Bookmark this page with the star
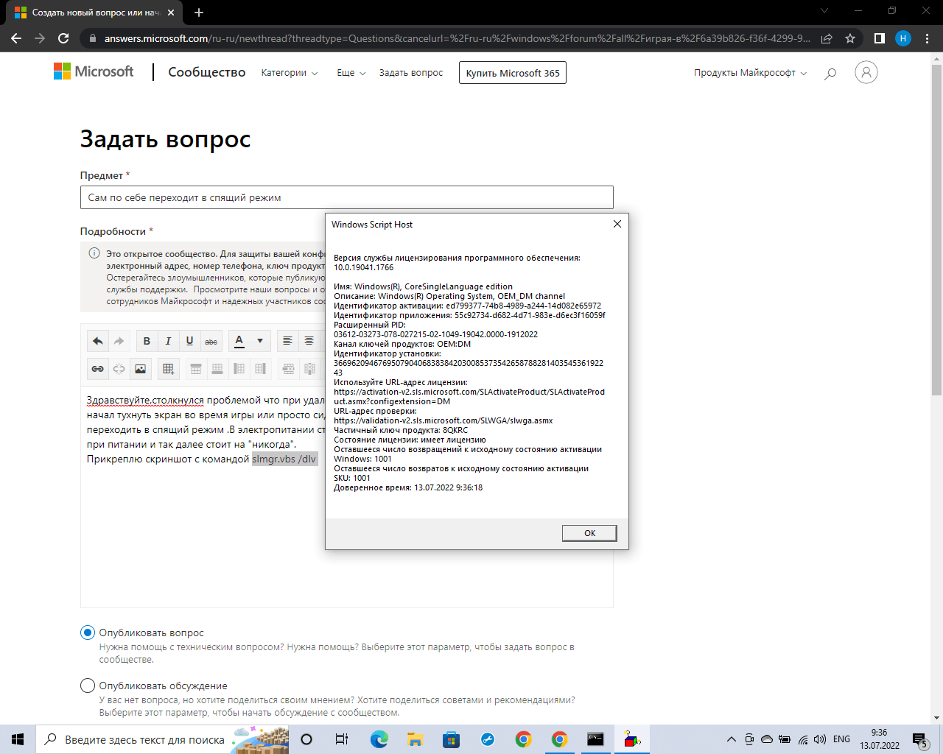The width and height of the screenshot is (943, 754). [850, 38]
